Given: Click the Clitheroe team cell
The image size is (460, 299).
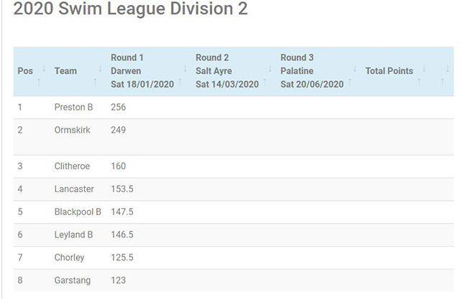Looking at the screenshot, I should coord(72,166).
